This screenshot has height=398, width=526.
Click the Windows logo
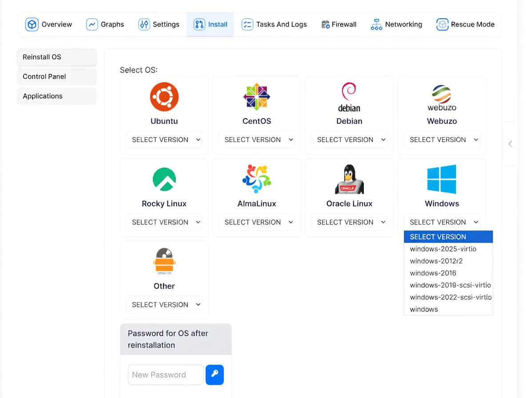click(442, 179)
